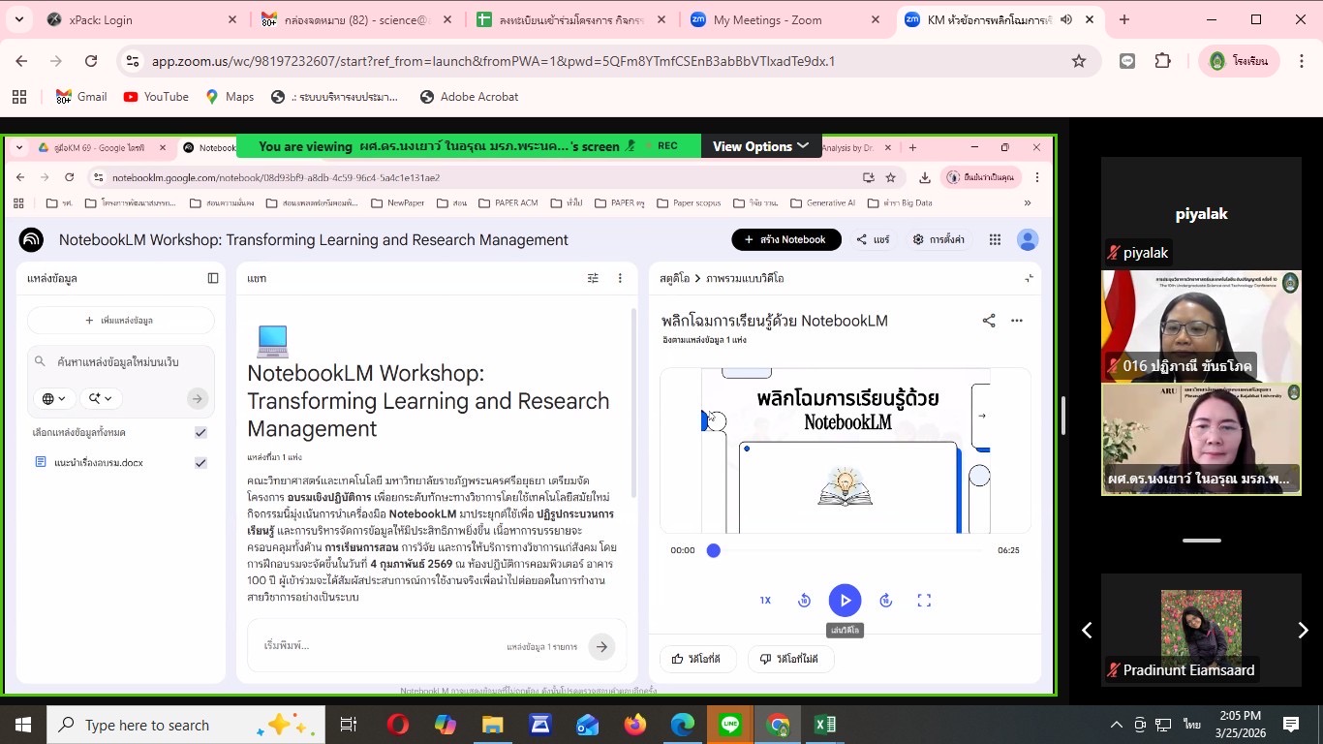Viewport: 1323px width, 744px height.
Task: Click the สร้าง Notebook button
Action: click(x=785, y=239)
